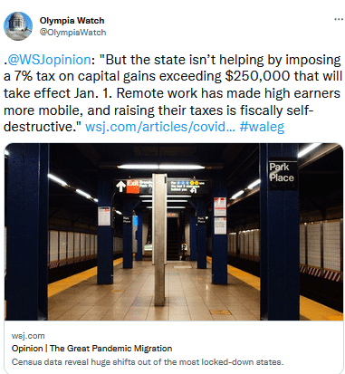This screenshot has height=374, width=345.
Task: Click the word Opinion in card headline
Action: click(27, 349)
